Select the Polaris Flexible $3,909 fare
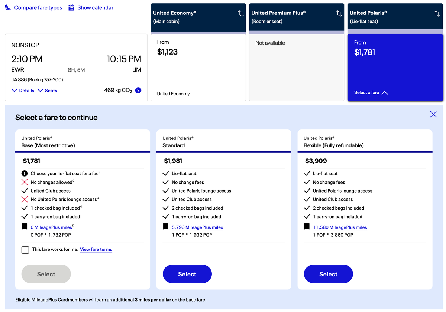This screenshot has height=312, width=446. coord(328,274)
